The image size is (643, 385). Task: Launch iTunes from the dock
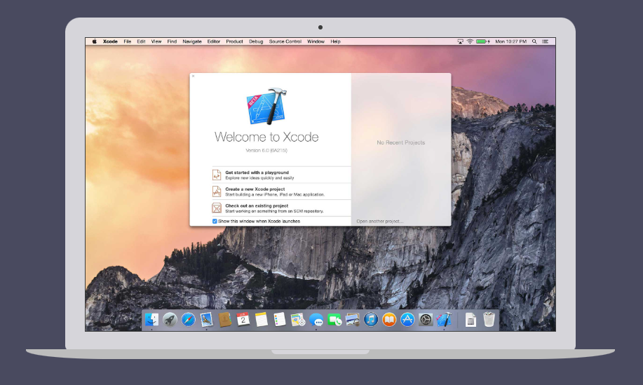click(371, 319)
